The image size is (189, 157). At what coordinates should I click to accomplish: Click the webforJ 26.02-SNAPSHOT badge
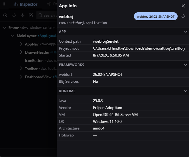coord(156,16)
